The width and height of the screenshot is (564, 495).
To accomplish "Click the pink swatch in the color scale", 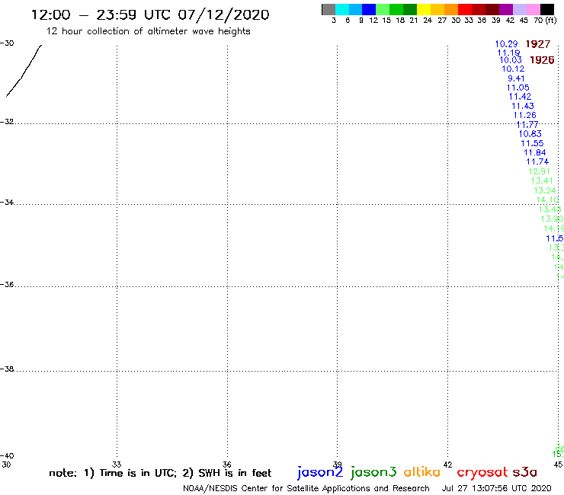I will tap(533, 9).
